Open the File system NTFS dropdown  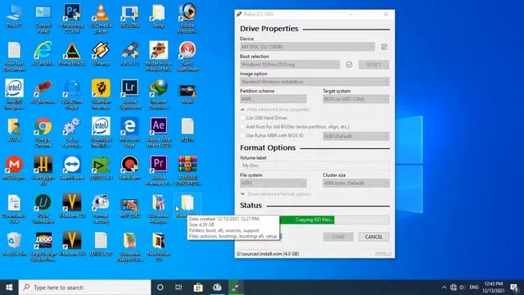pos(273,184)
